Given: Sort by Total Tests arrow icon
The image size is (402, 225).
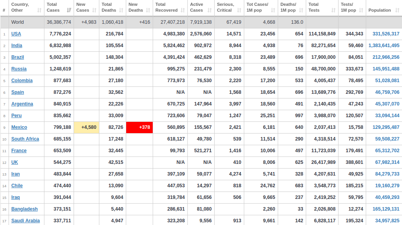Looking at the screenshot, I should coord(333,10).
